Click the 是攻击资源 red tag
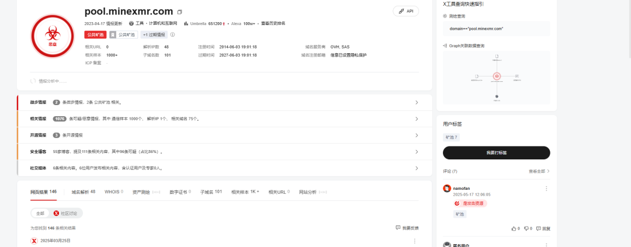631x247 pixels. (x=470, y=204)
